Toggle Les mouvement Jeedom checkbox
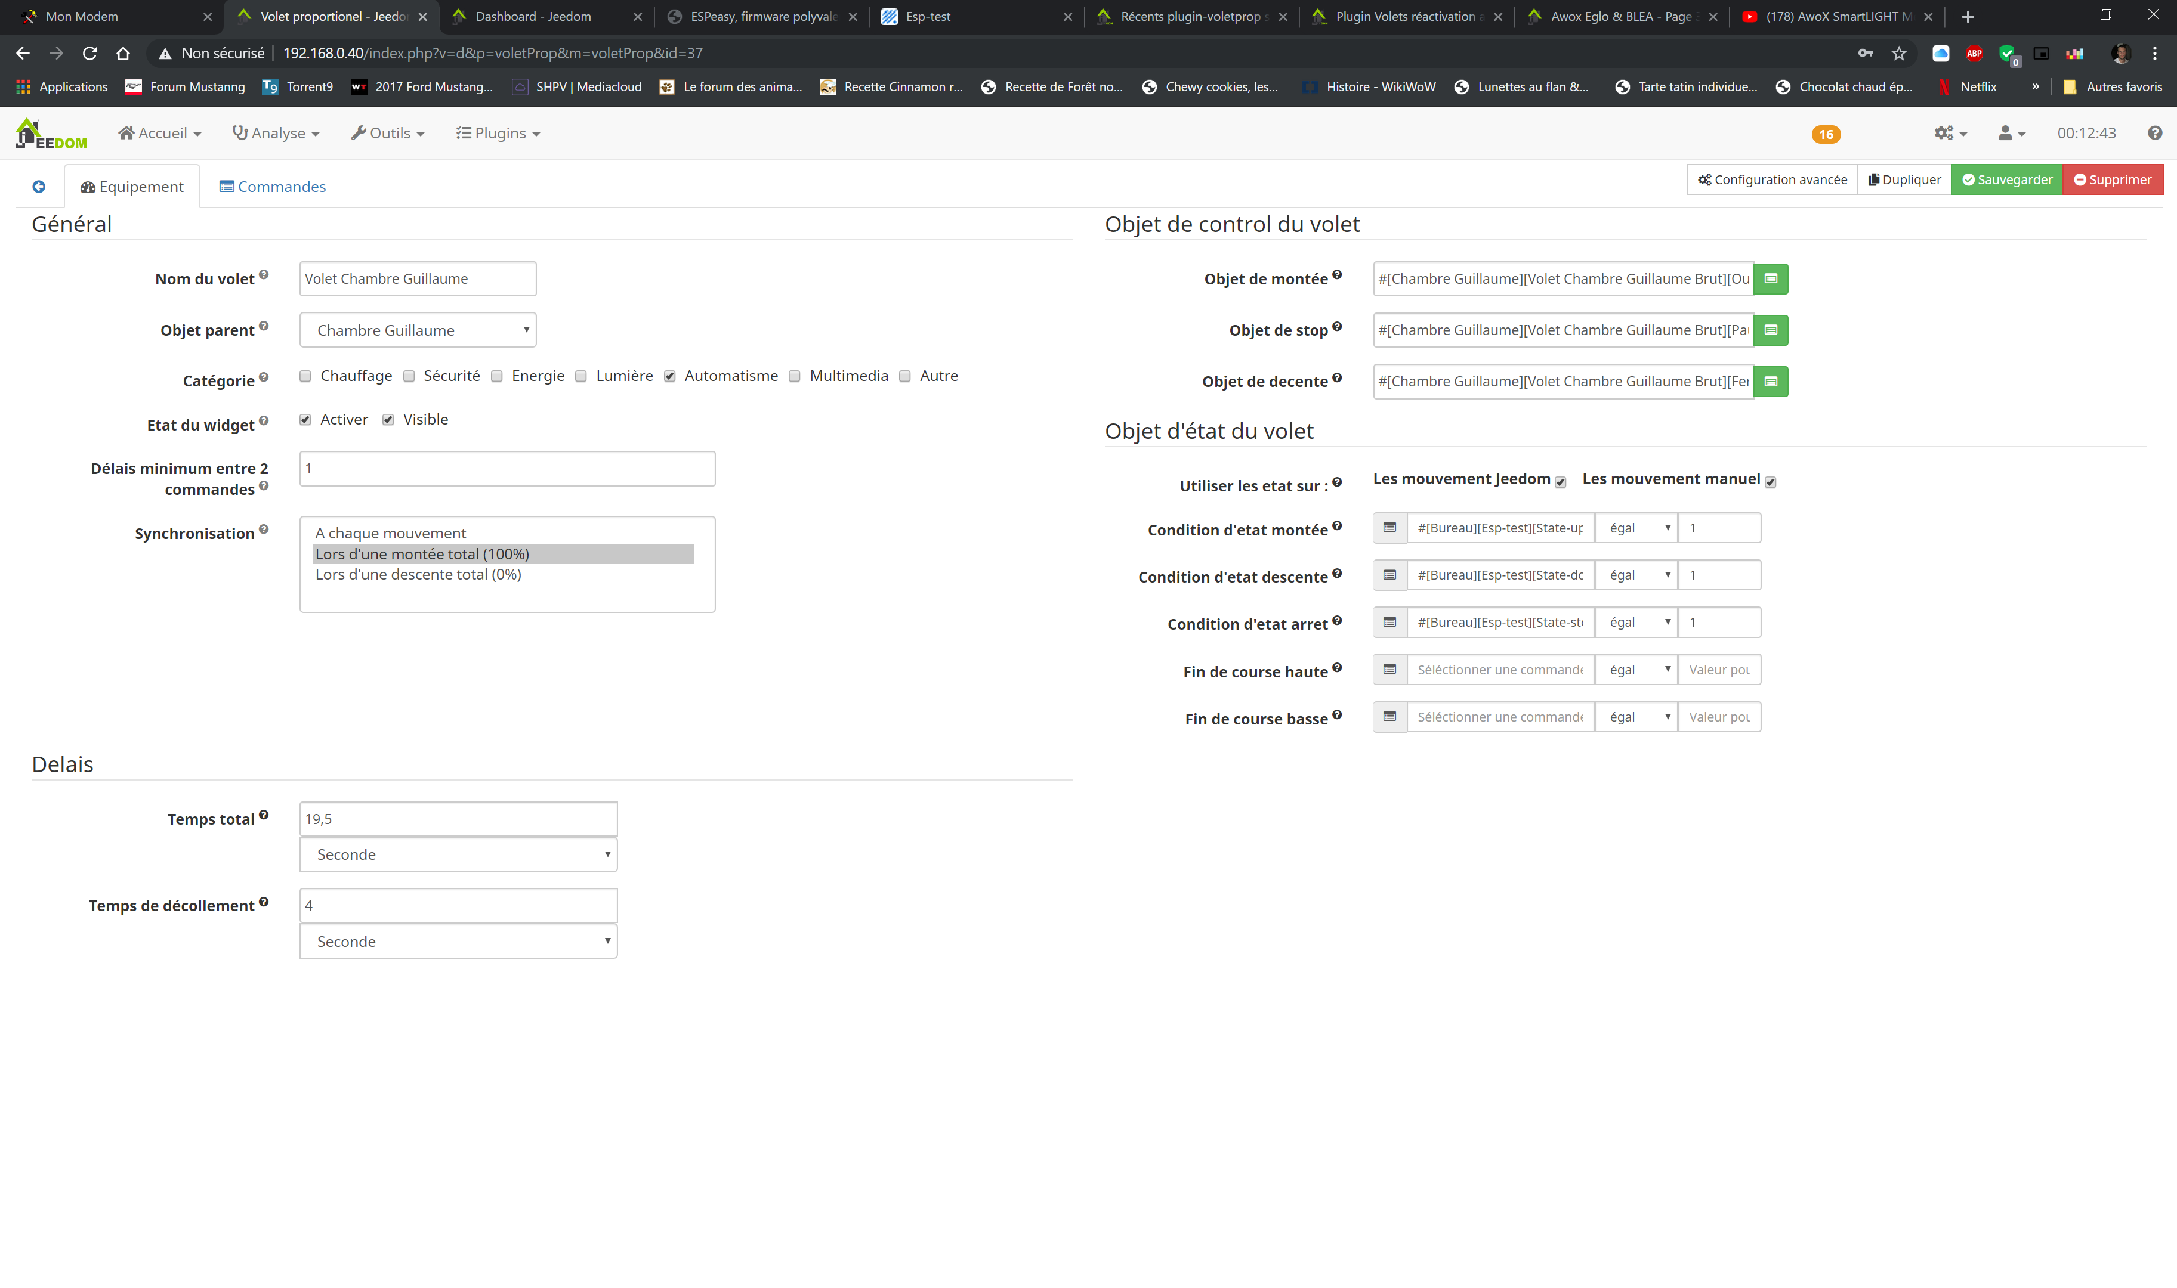This screenshot has height=1288, width=2177. 1561,482
